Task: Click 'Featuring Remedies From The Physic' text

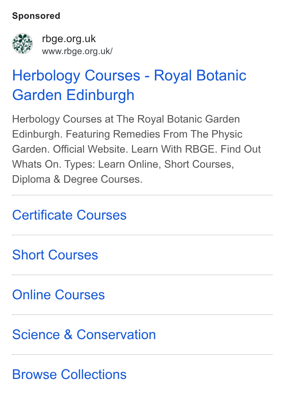Action: (x=154, y=134)
